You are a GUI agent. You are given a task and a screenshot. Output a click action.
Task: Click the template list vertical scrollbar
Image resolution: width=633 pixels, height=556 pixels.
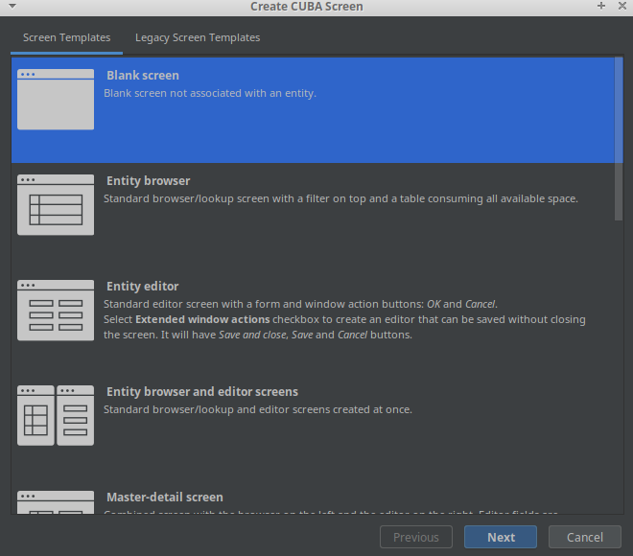pyautogui.click(x=619, y=138)
